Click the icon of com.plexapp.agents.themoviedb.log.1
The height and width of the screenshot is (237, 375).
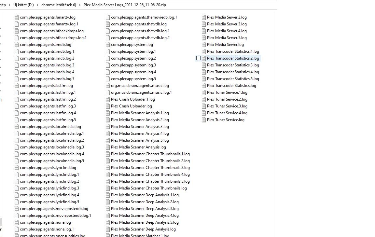[108, 17]
